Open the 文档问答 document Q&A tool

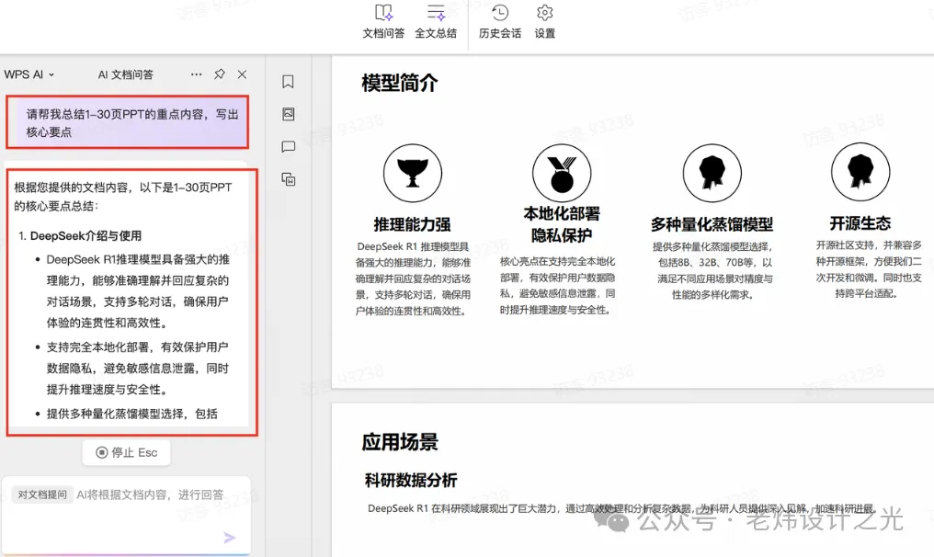coord(383,21)
